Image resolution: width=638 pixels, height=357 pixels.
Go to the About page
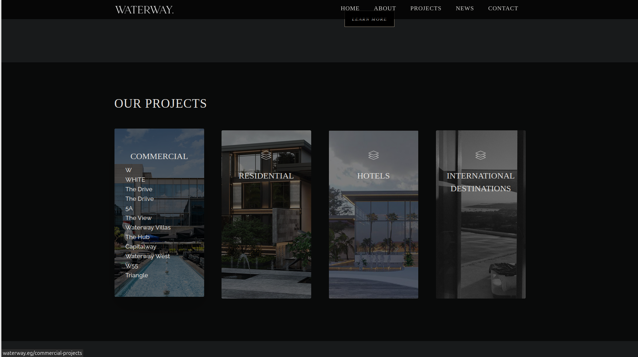point(385,8)
